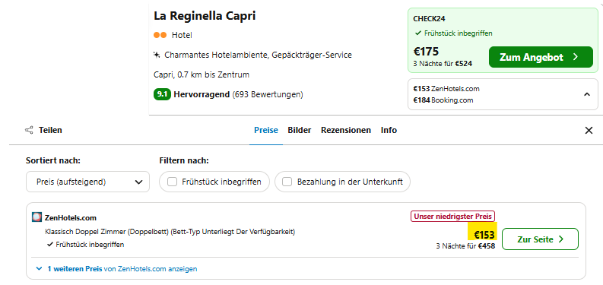Click the arrow on Zur Seite button
Screen dimensions: 603x285
560,239
